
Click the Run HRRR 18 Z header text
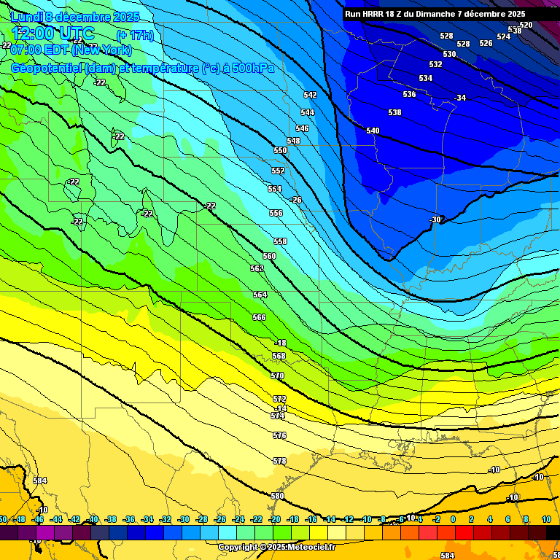(x=435, y=14)
